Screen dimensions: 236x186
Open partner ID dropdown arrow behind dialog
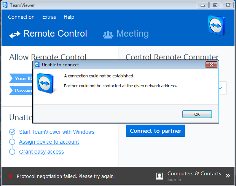tap(221, 88)
